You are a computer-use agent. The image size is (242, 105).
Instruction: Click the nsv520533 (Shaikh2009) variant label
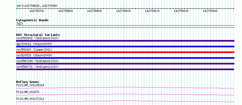point(34,55)
